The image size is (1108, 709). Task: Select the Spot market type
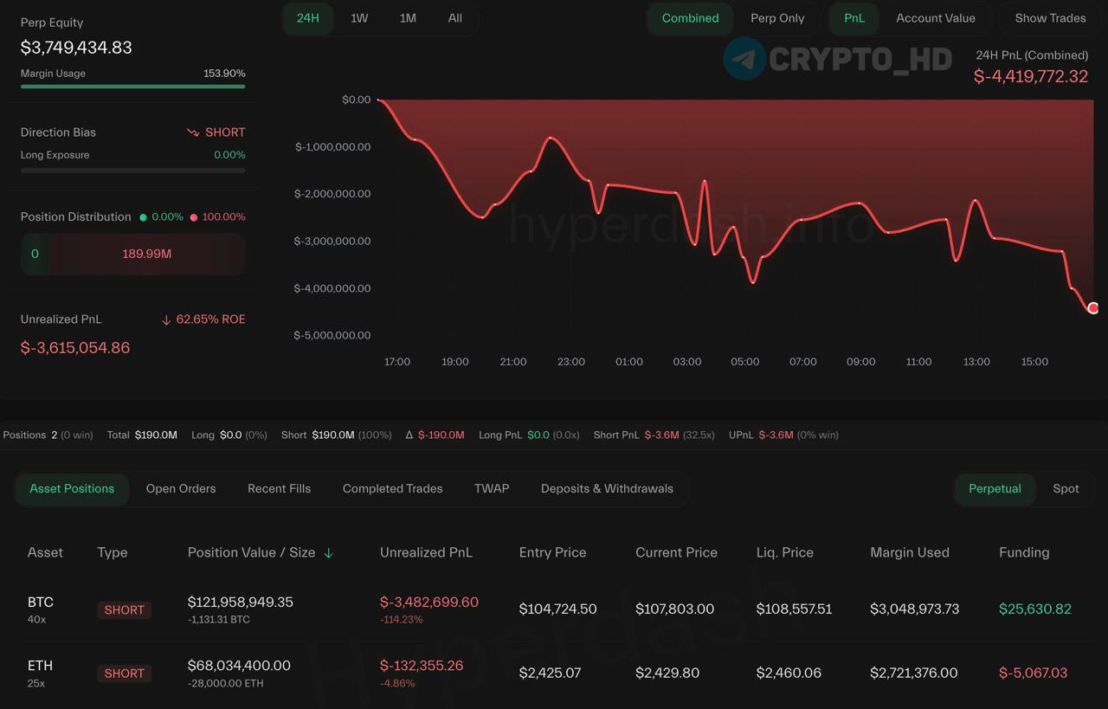tap(1066, 489)
